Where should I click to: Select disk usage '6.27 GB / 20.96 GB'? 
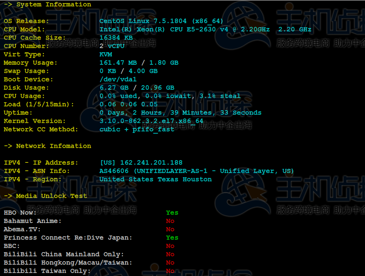click(137, 88)
